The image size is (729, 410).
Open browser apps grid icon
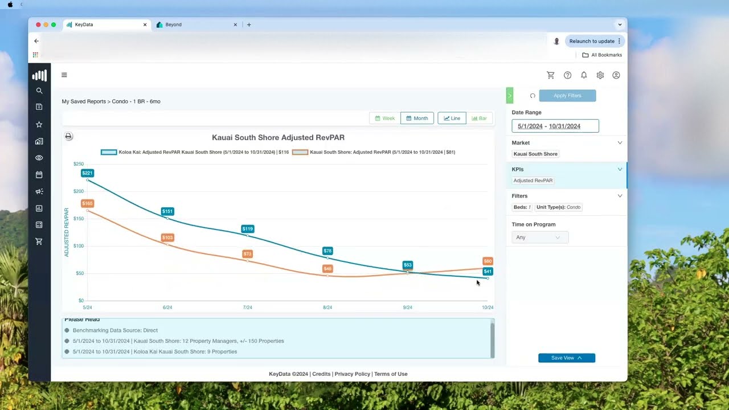[x=35, y=55]
